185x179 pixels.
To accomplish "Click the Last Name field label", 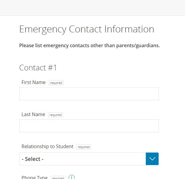I will pos(33,114).
